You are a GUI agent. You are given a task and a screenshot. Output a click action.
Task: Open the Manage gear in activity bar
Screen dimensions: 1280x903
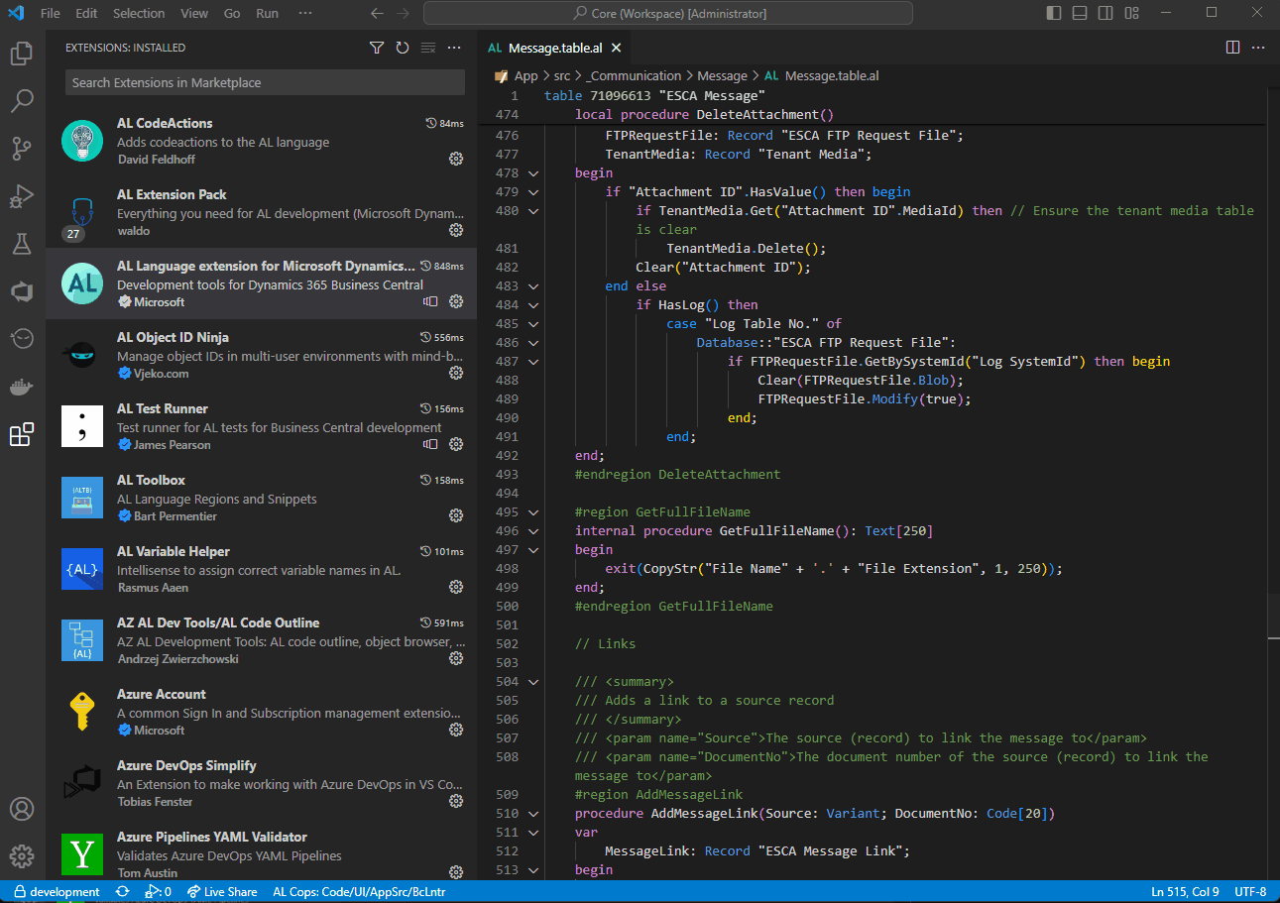coord(22,856)
